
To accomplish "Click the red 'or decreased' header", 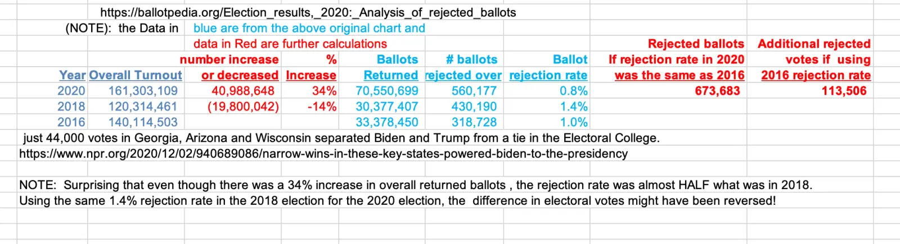I will (240, 75).
